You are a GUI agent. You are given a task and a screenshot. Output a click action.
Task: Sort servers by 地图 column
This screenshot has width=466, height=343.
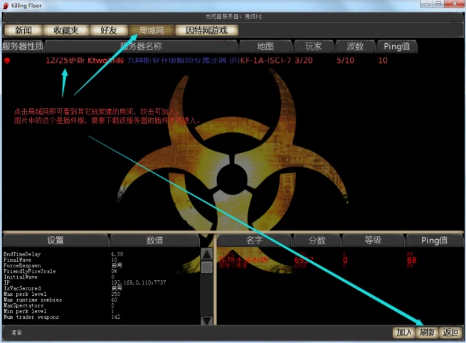[x=265, y=46]
